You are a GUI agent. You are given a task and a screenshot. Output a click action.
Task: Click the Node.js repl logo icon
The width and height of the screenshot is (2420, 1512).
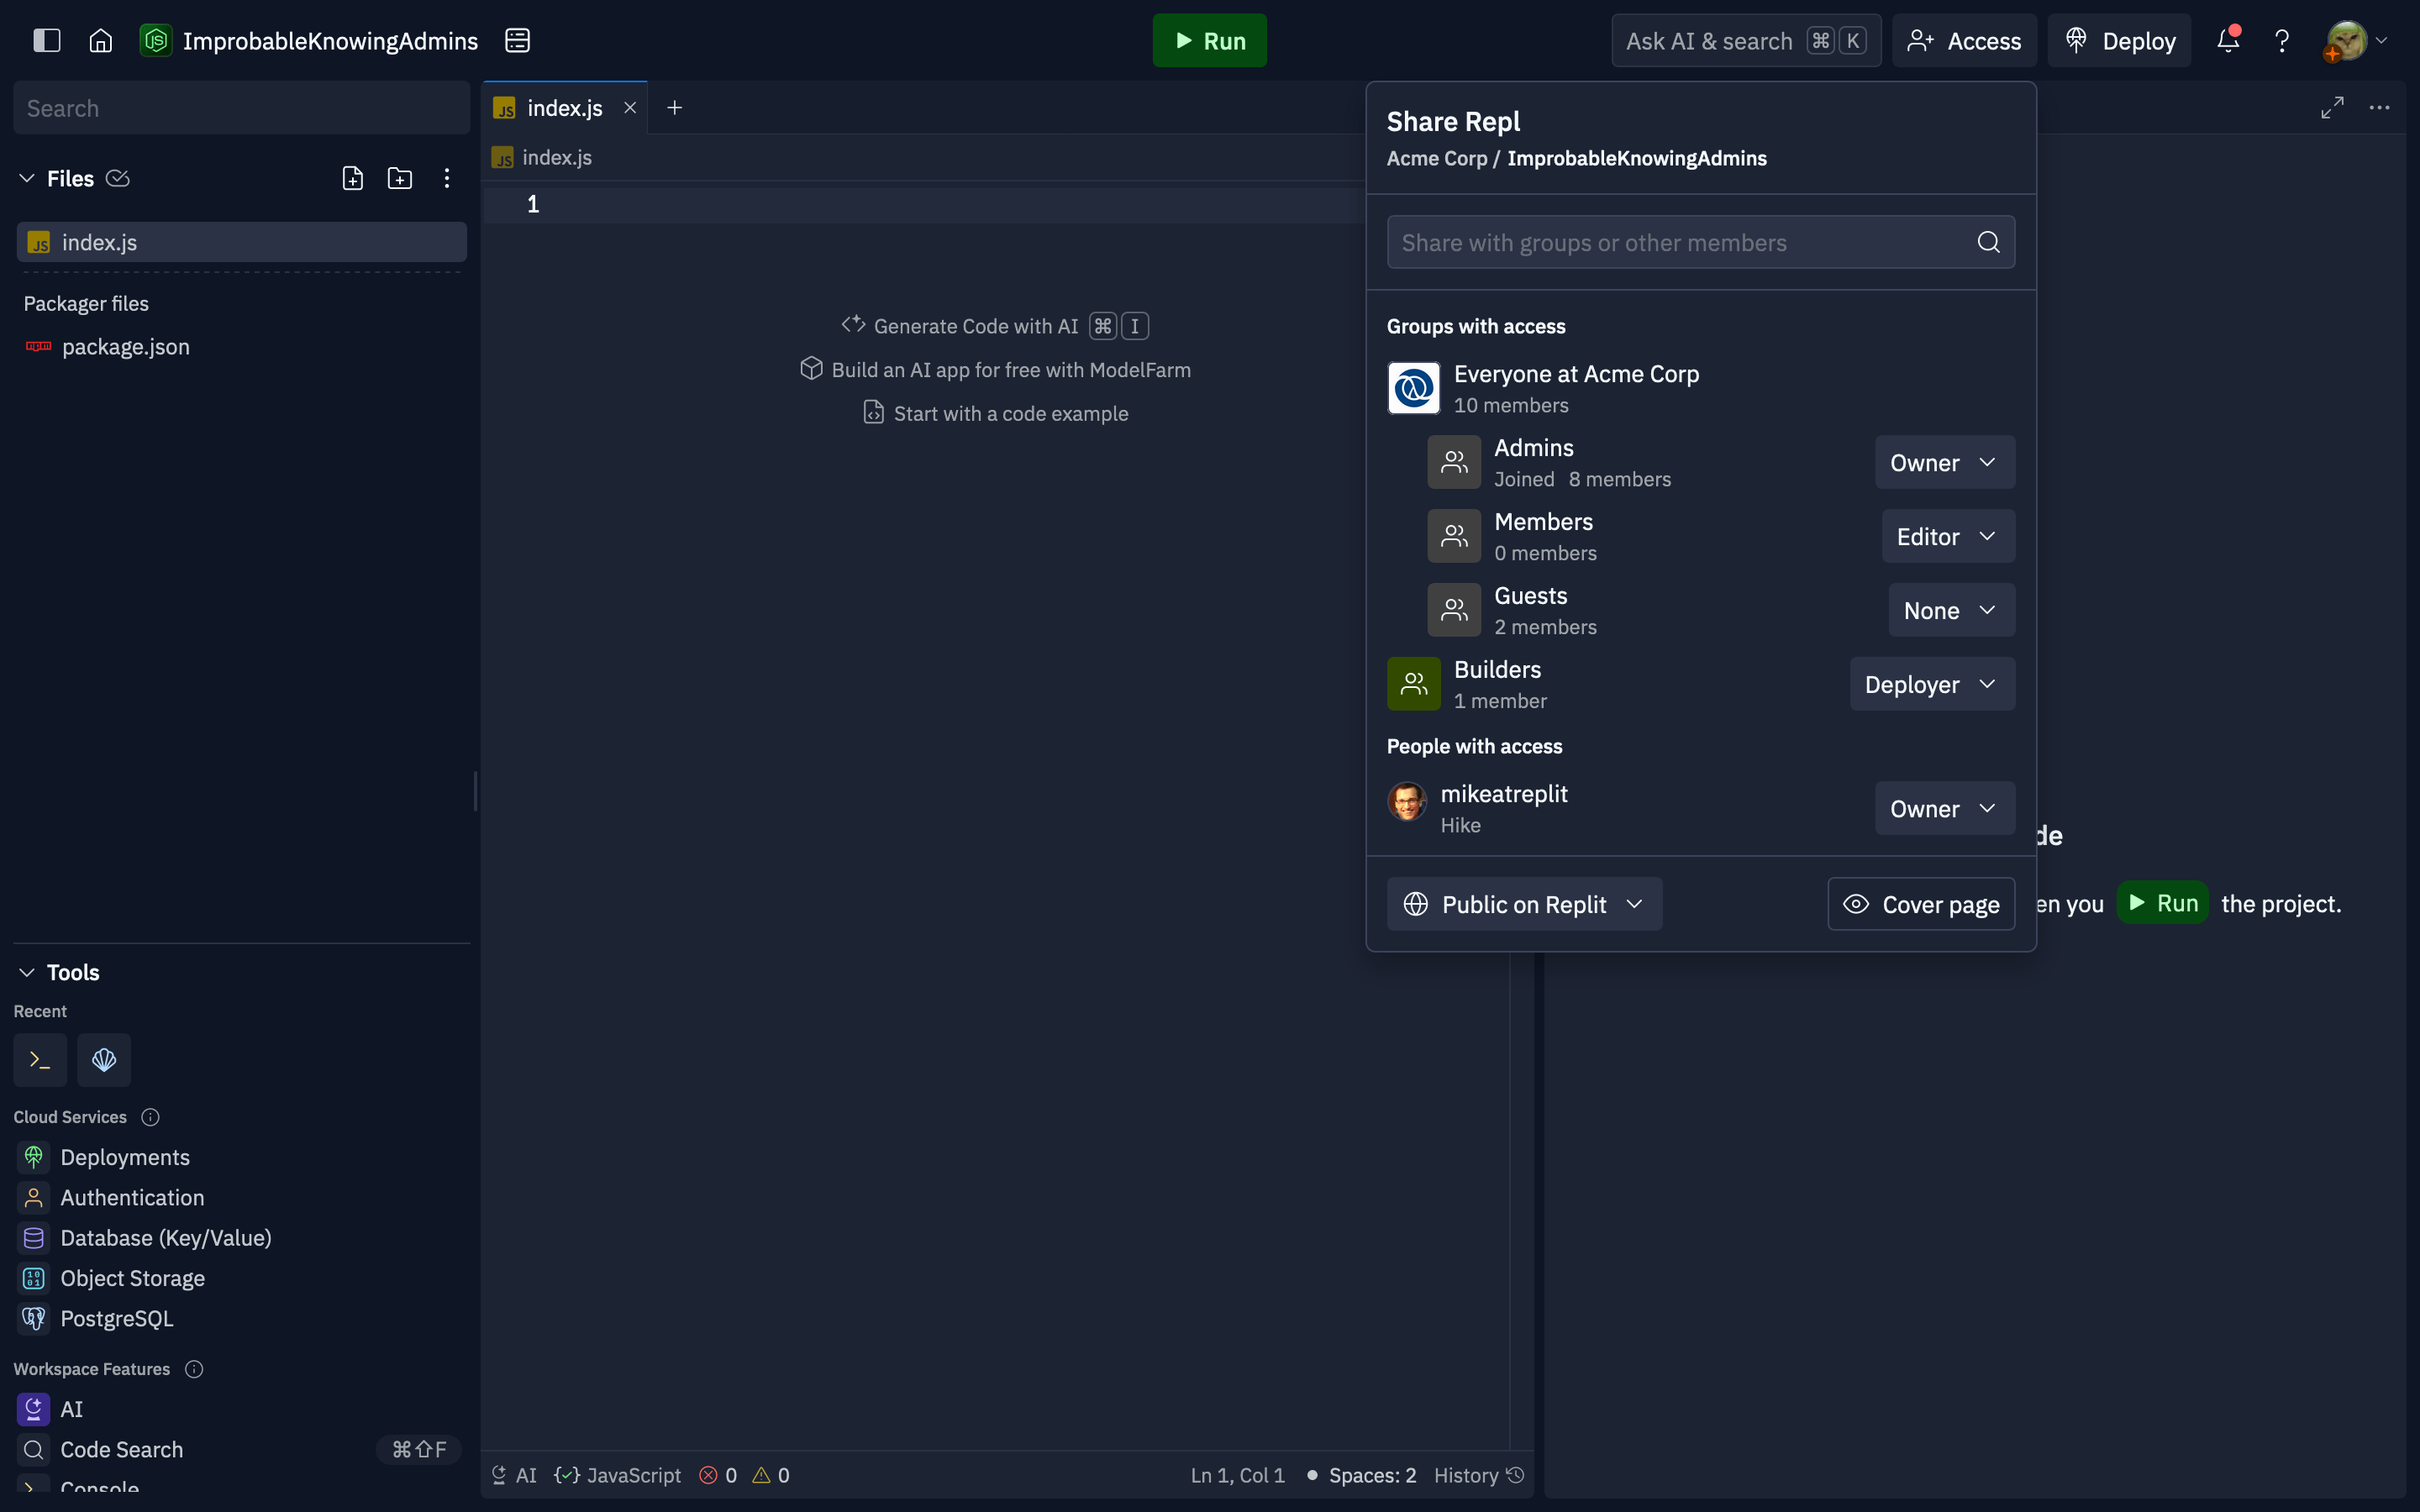point(155,40)
